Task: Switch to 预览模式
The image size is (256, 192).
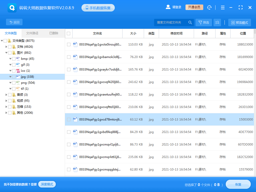Action: (x=239, y=22)
